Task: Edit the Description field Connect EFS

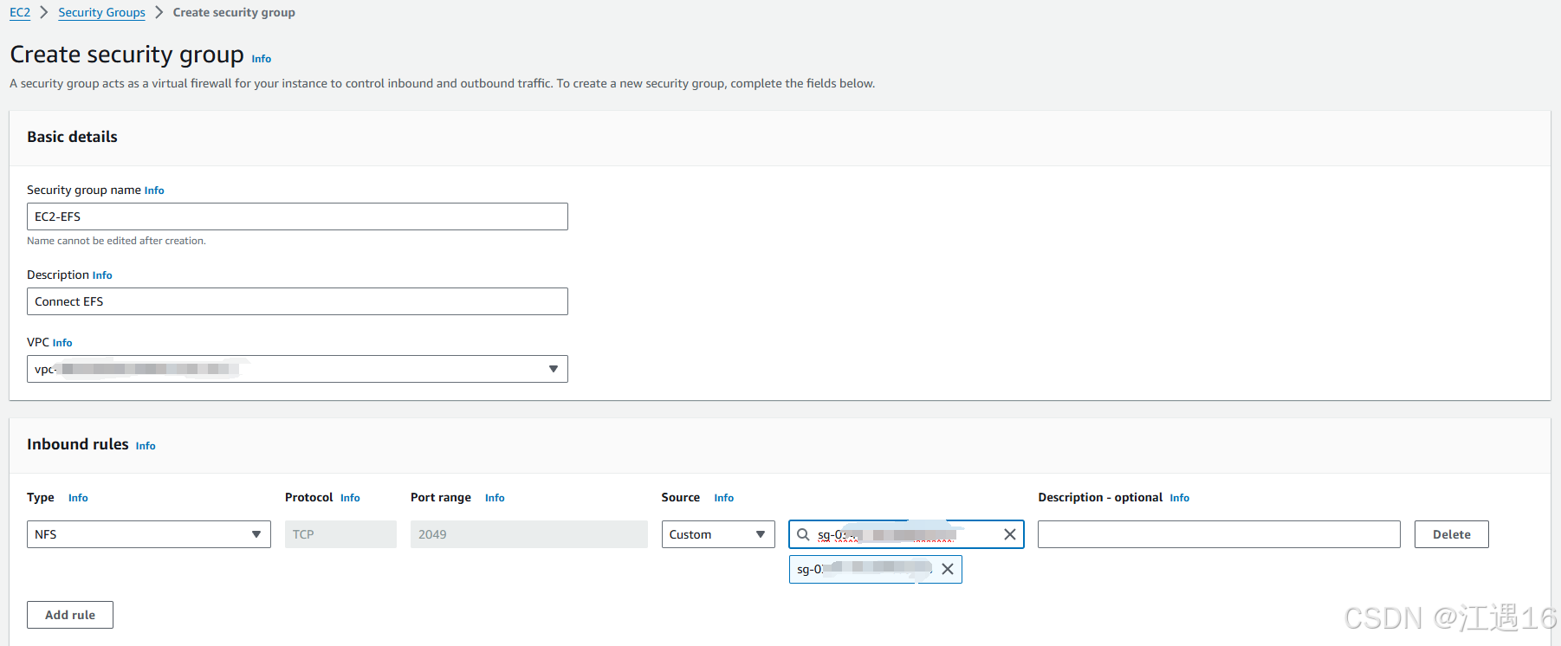Action: [297, 301]
